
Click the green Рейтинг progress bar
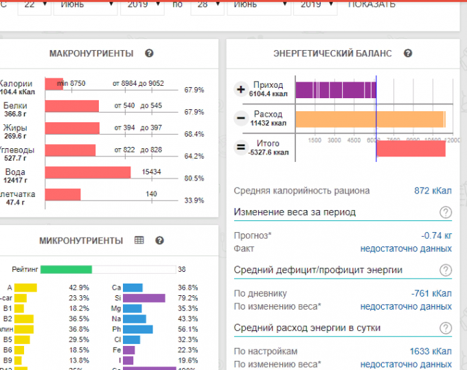tap(66, 269)
